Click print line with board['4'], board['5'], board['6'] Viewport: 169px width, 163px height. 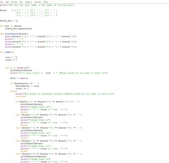(x=41, y=42)
